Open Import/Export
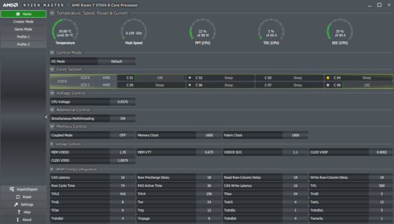The width and height of the screenshot is (394, 224). [x=24, y=189]
